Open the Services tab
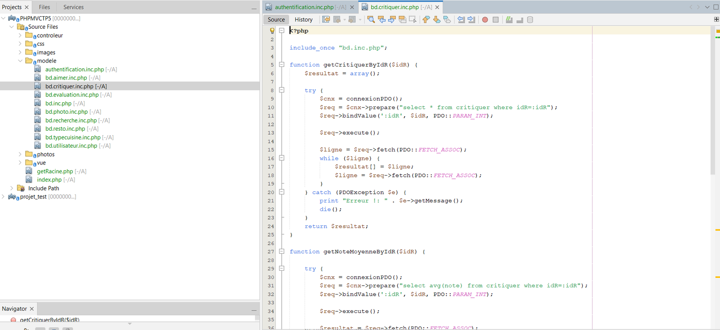720x330 pixels. (x=73, y=7)
